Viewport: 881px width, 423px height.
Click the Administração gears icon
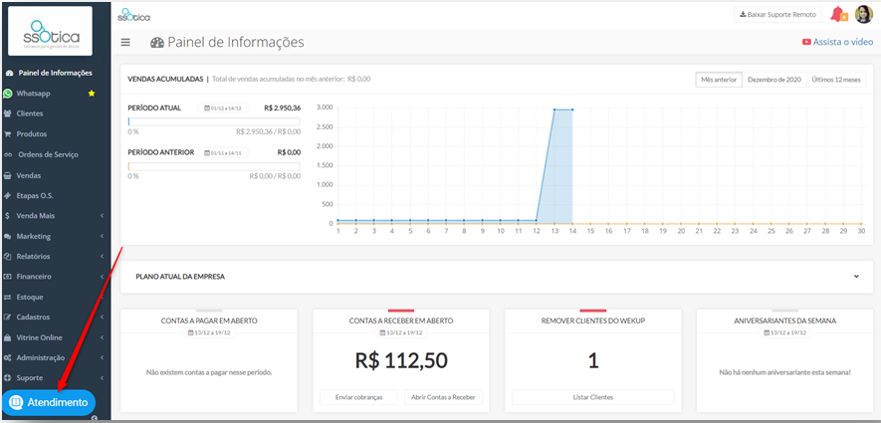[x=8, y=358]
